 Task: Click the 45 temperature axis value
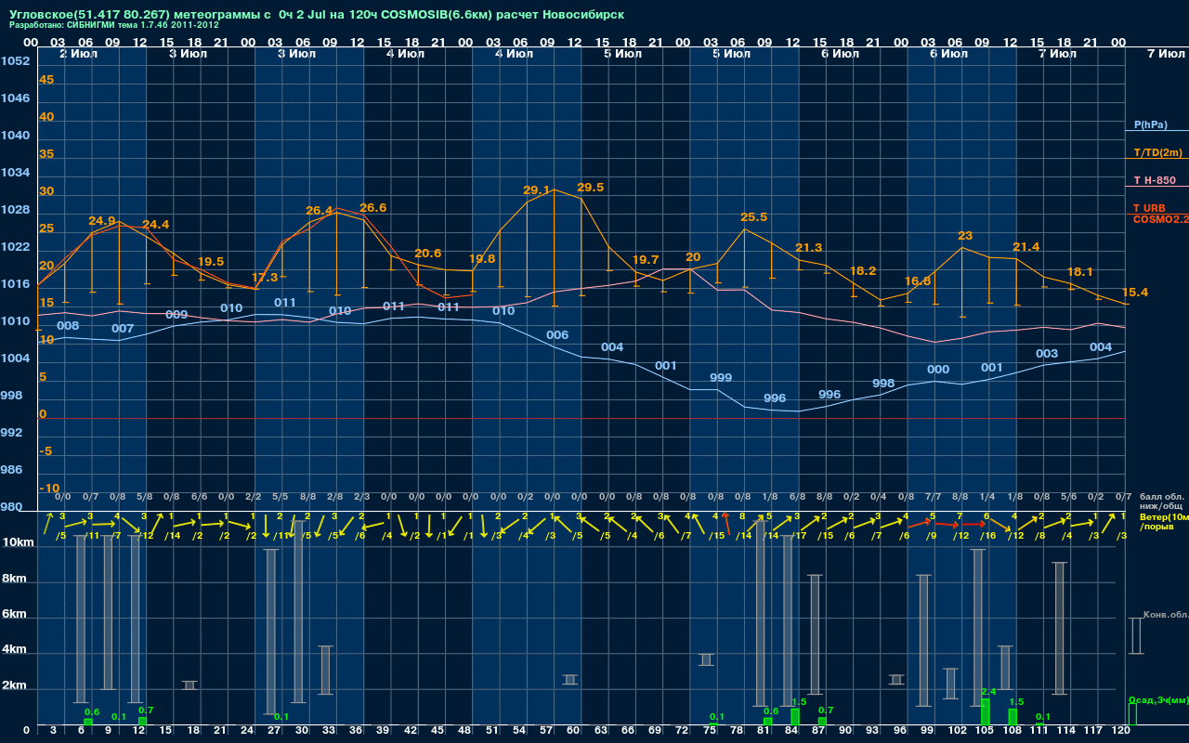46,80
